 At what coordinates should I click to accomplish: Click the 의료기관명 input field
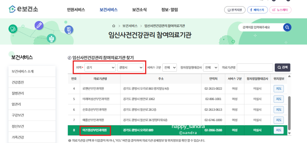coord(255,67)
